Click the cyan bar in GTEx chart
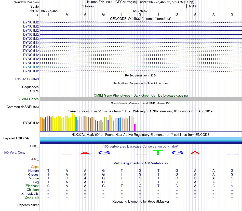 pos(76,124)
